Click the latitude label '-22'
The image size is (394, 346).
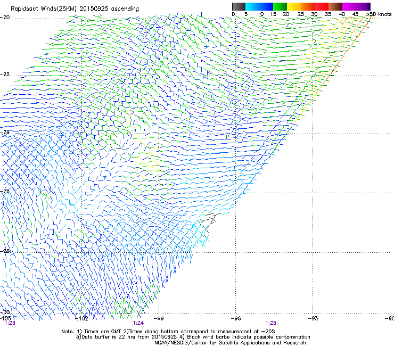[x=5, y=75]
